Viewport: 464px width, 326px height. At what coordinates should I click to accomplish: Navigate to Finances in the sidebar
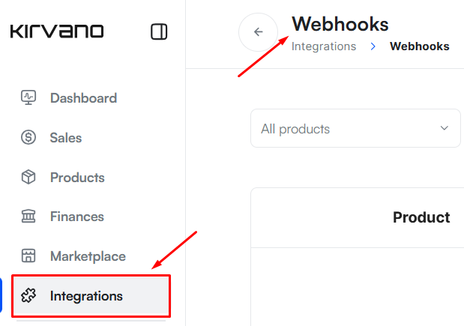click(x=77, y=217)
